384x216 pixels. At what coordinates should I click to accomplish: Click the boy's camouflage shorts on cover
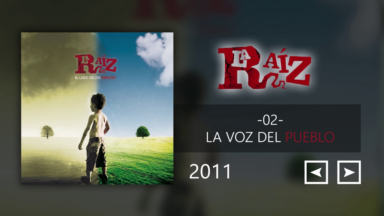click(96, 152)
